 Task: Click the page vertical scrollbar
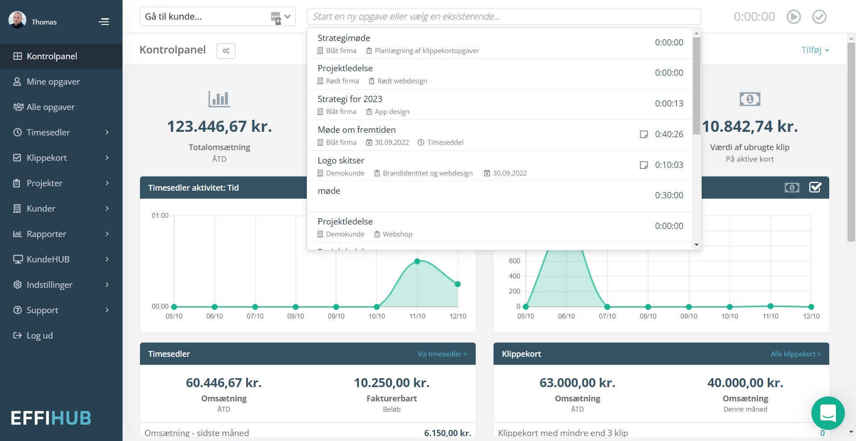(x=851, y=143)
